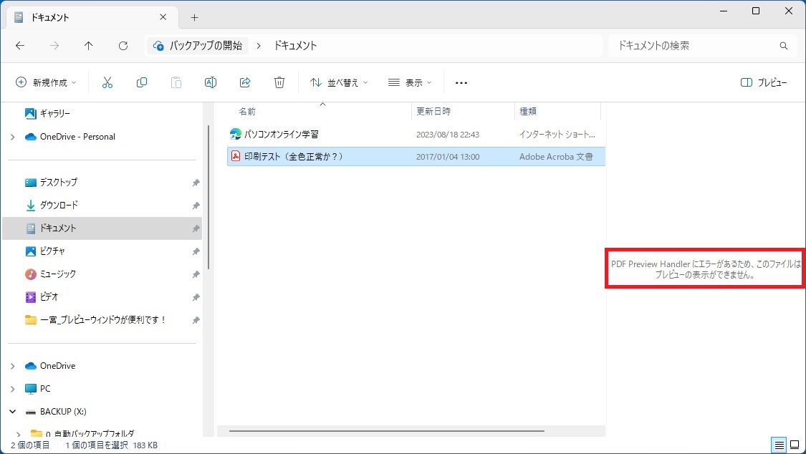Image resolution: width=806 pixels, height=454 pixels.
Task: Open a new tab with plus button
Action: coord(194,17)
